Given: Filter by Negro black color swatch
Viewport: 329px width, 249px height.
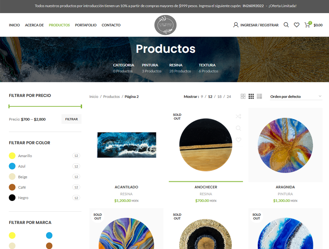Looking at the screenshot, I should tap(12, 198).
